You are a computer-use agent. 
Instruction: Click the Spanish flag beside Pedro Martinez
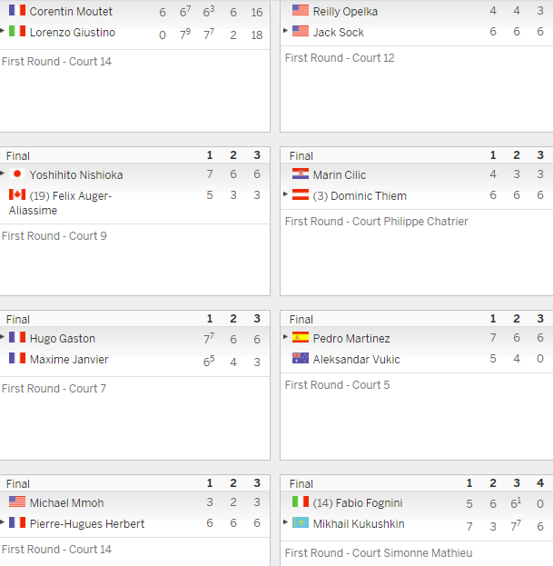(301, 337)
